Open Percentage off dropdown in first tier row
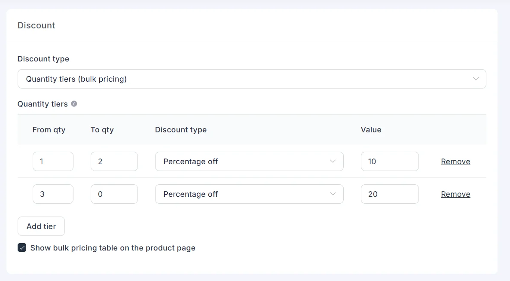 point(249,161)
